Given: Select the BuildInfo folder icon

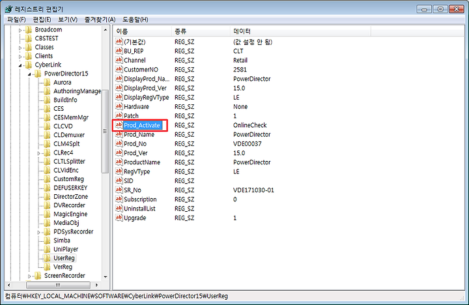Looking at the screenshot, I should (47, 100).
